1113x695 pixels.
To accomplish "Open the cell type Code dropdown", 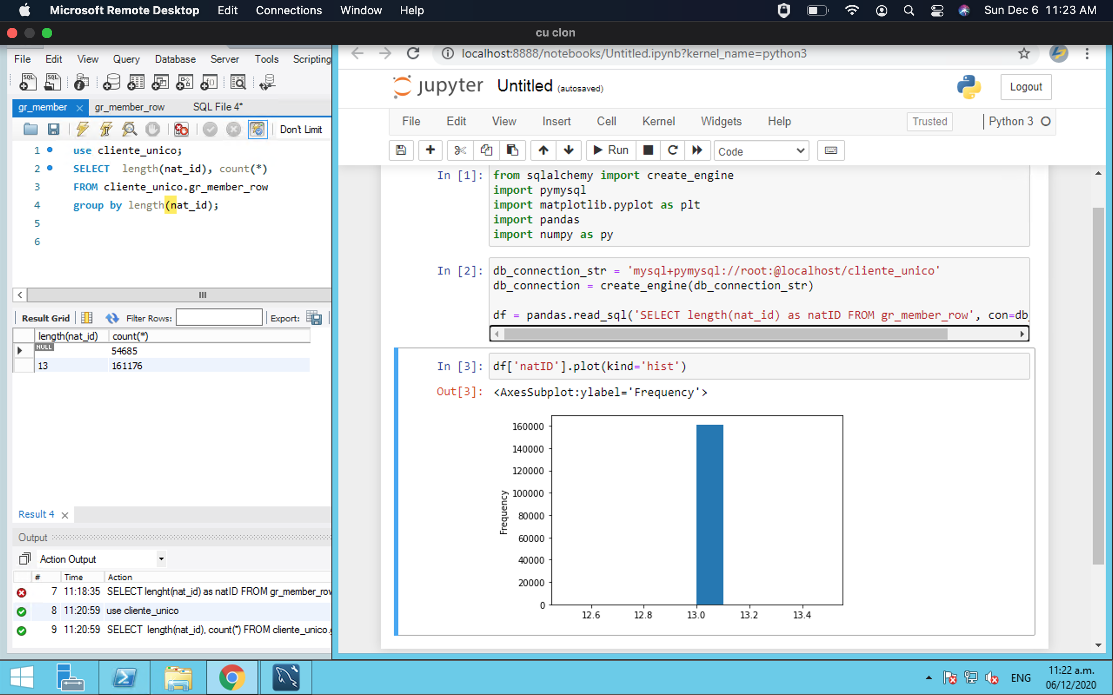I will click(761, 151).
